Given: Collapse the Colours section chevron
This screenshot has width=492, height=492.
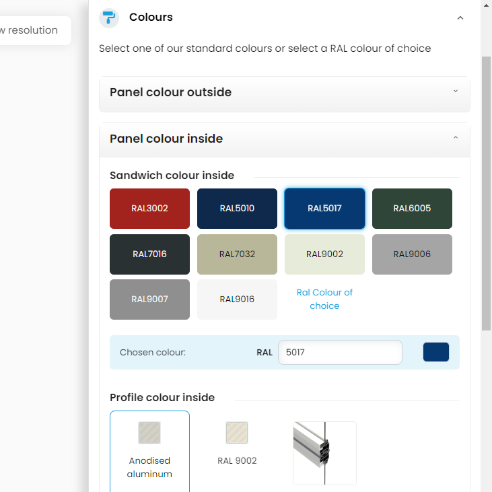Looking at the screenshot, I should point(460,18).
